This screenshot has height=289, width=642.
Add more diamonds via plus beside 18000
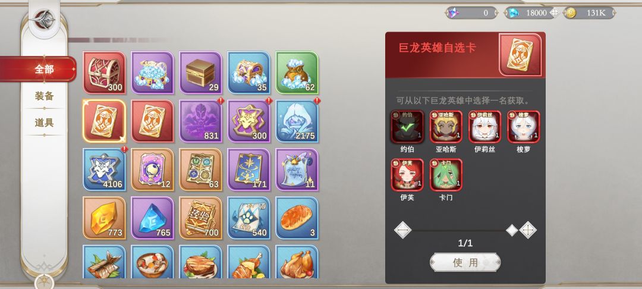[555, 12]
